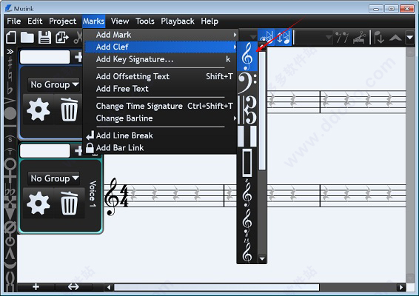Click the piano with scissors toolbar icon
Viewport: 419px width, 296px height.
point(360,38)
